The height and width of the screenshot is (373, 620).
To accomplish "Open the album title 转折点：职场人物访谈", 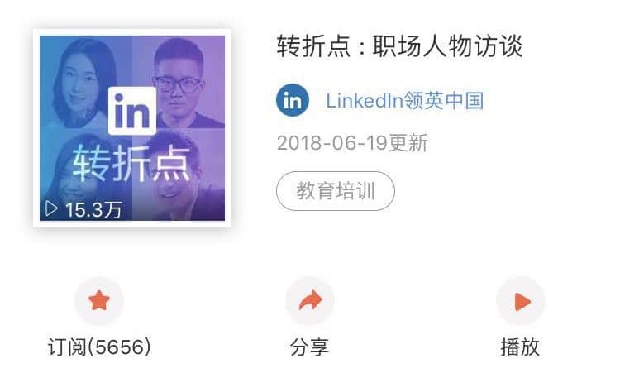I will coord(400,46).
